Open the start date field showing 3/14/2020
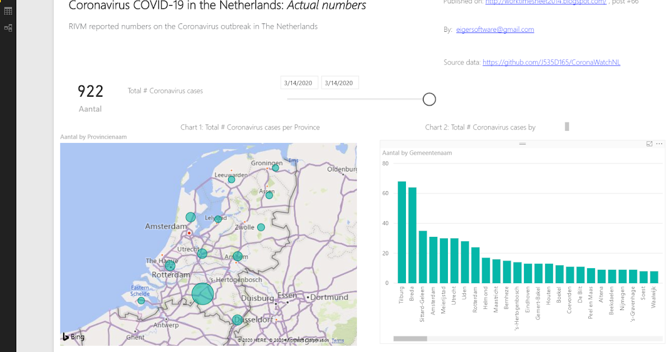 [299, 82]
